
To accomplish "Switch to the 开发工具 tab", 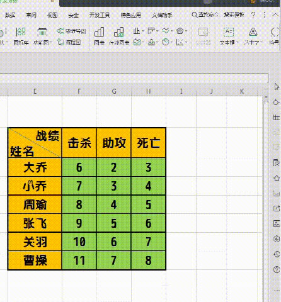I will [x=100, y=15].
